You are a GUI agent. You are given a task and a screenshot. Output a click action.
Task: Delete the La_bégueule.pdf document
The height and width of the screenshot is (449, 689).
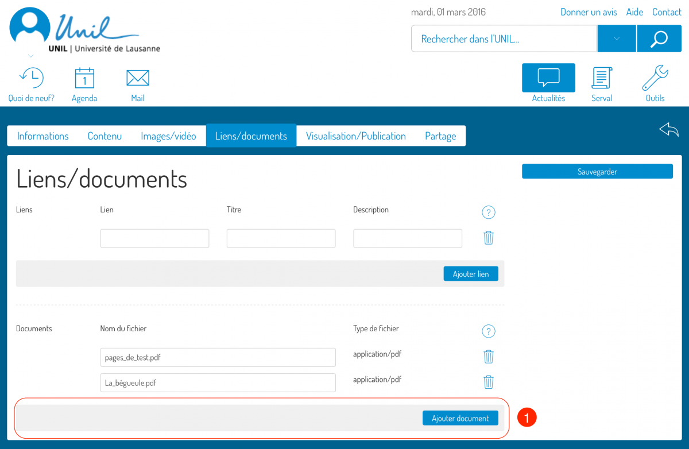489,382
